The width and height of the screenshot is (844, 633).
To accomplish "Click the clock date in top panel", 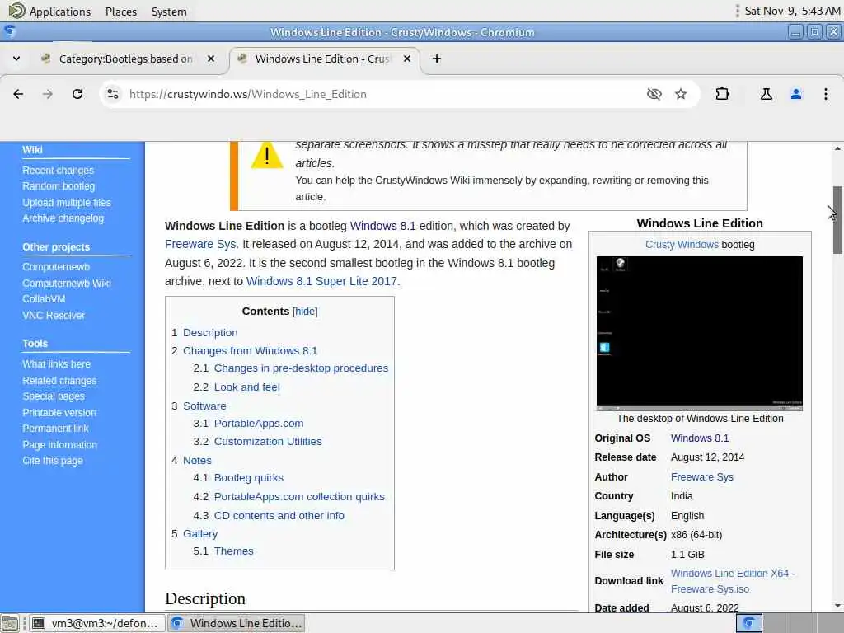I will [792, 12].
